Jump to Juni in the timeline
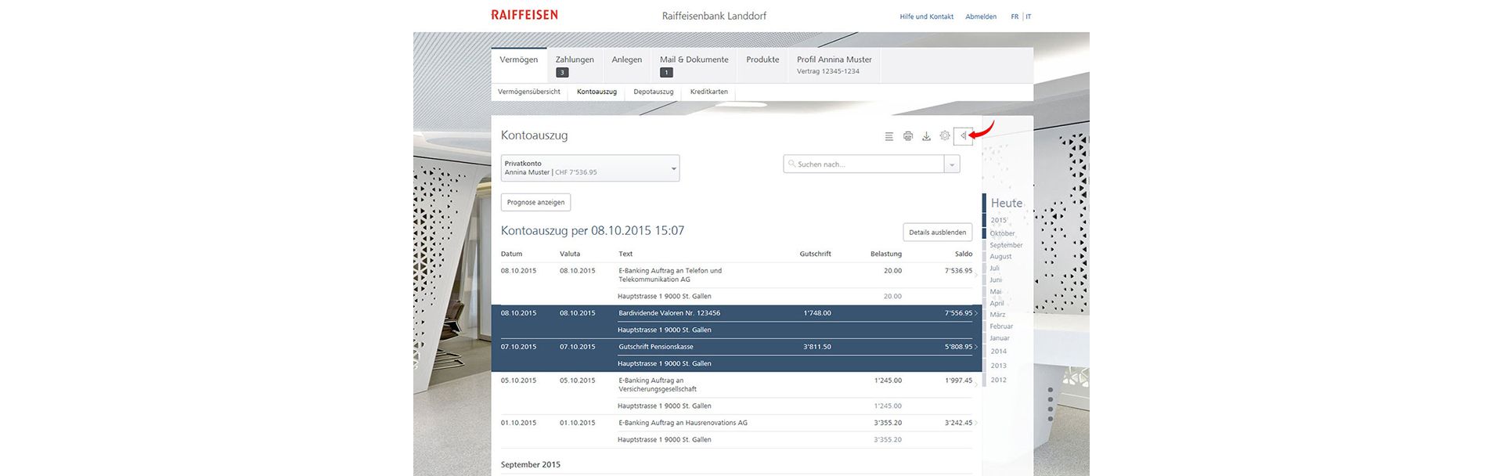Image resolution: width=1503 pixels, height=476 pixels. tap(996, 280)
